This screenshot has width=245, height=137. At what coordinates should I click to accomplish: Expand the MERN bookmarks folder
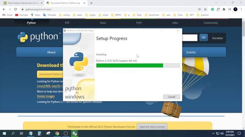click(116, 15)
